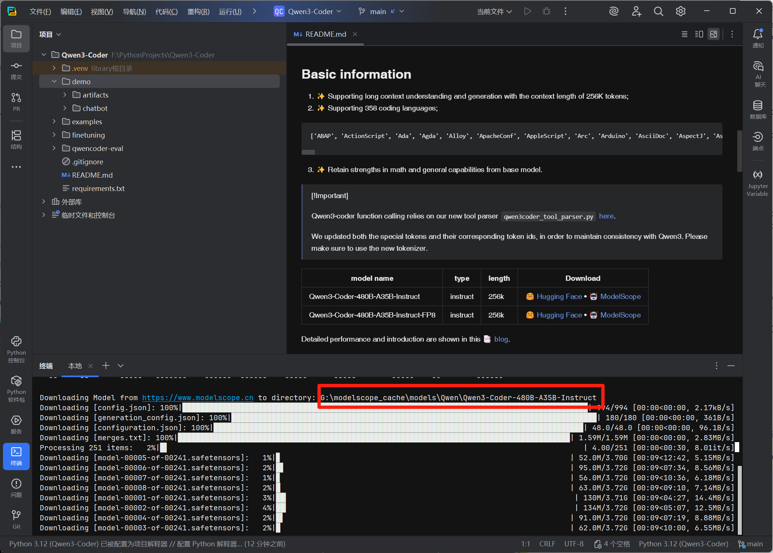Open Search Everywhere magnifier
Image resolution: width=773 pixels, height=553 pixels.
click(x=659, y=11)
